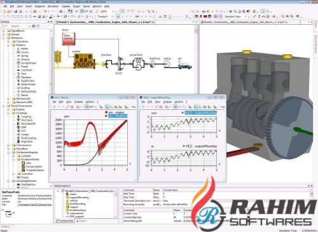Screen dimensions: 318x232
Task: Switch to the Types tab
Action: click(81, 221)
